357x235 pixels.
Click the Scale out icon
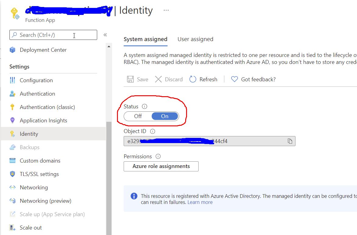tap(12, 227)
